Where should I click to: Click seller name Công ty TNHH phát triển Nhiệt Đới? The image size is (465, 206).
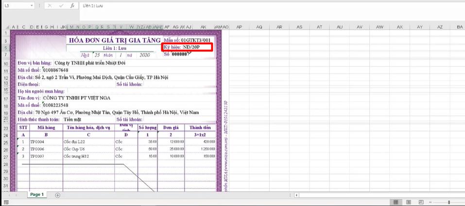[x=90, y=63]
